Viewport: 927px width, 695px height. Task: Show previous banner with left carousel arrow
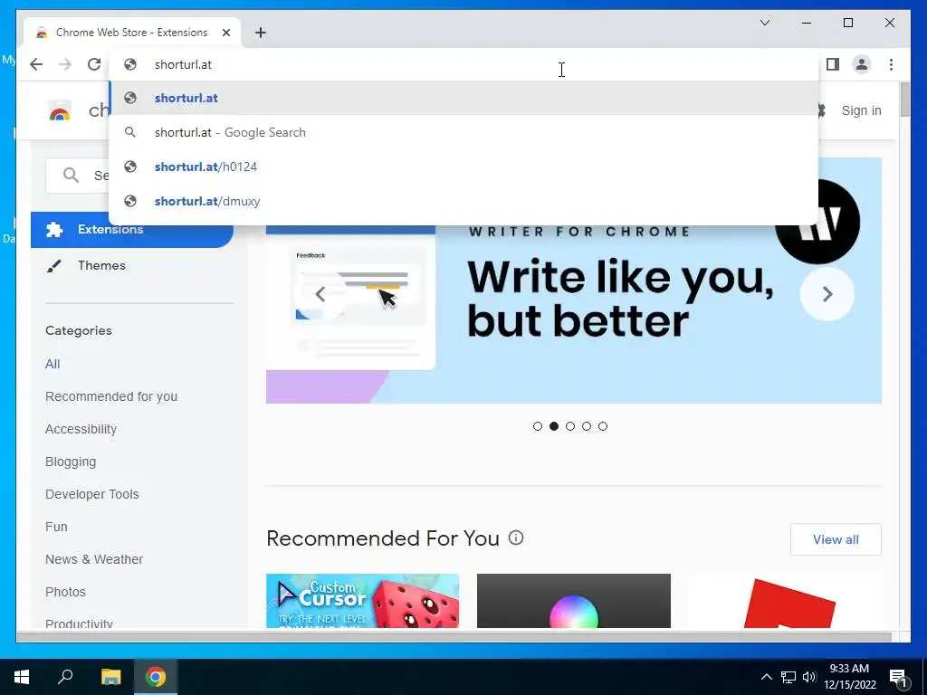click(320, 294)
